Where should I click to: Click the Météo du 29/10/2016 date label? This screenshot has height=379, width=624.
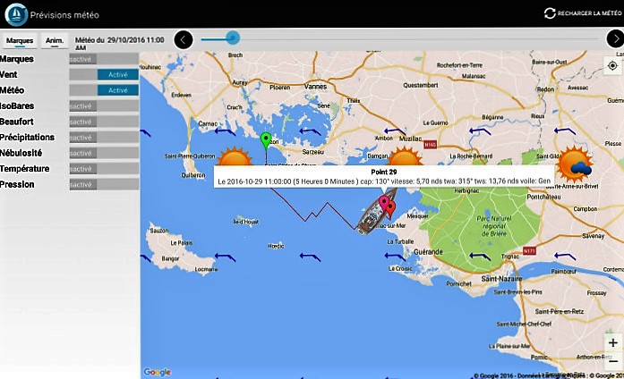(119, 43)
